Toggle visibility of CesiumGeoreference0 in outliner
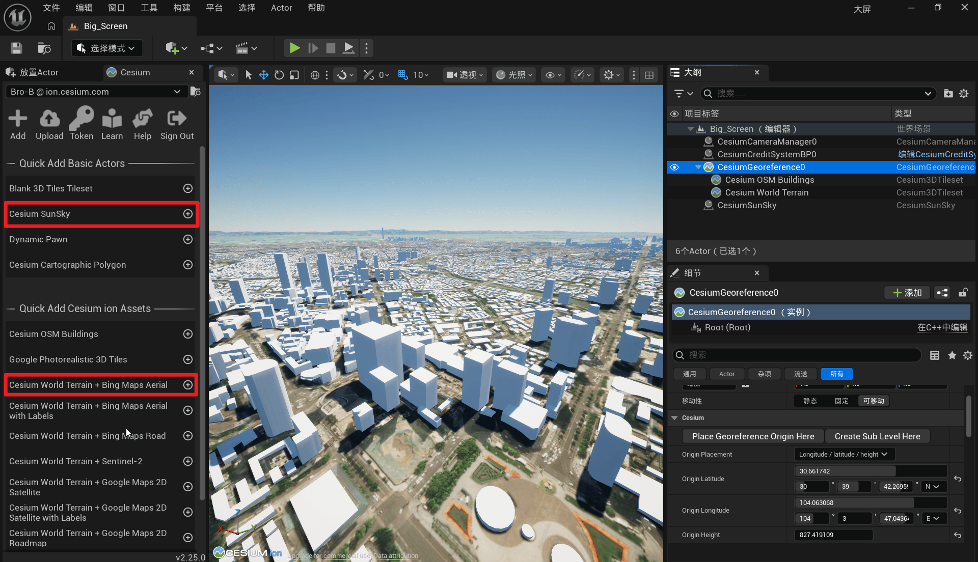The height and width of the screenshot is (562, 978). point(674,167)
